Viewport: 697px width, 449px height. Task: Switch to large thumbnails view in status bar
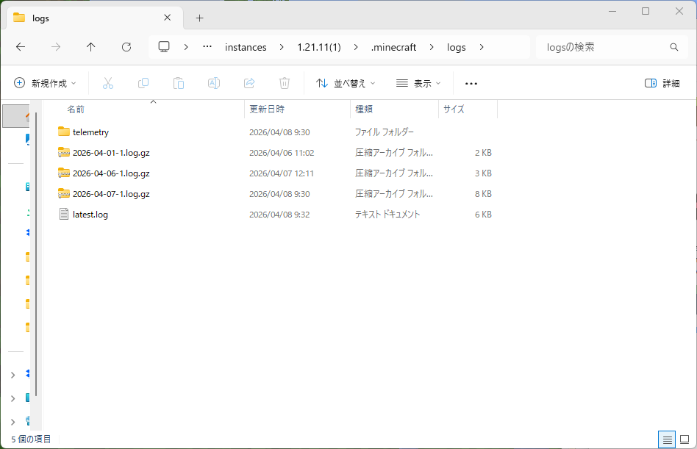685,439
